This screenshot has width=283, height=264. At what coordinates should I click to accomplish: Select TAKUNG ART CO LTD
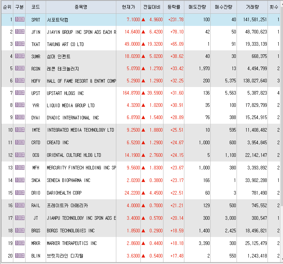[65, 44]
